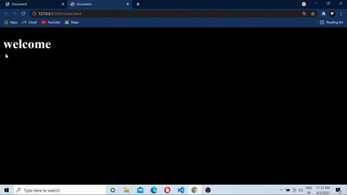347x195 pixels.
Task: Open Chrome three-dot menu
Action: coord(341,14)
